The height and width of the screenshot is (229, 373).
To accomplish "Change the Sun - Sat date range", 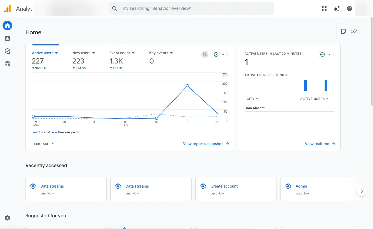I will tap(44, 144).
